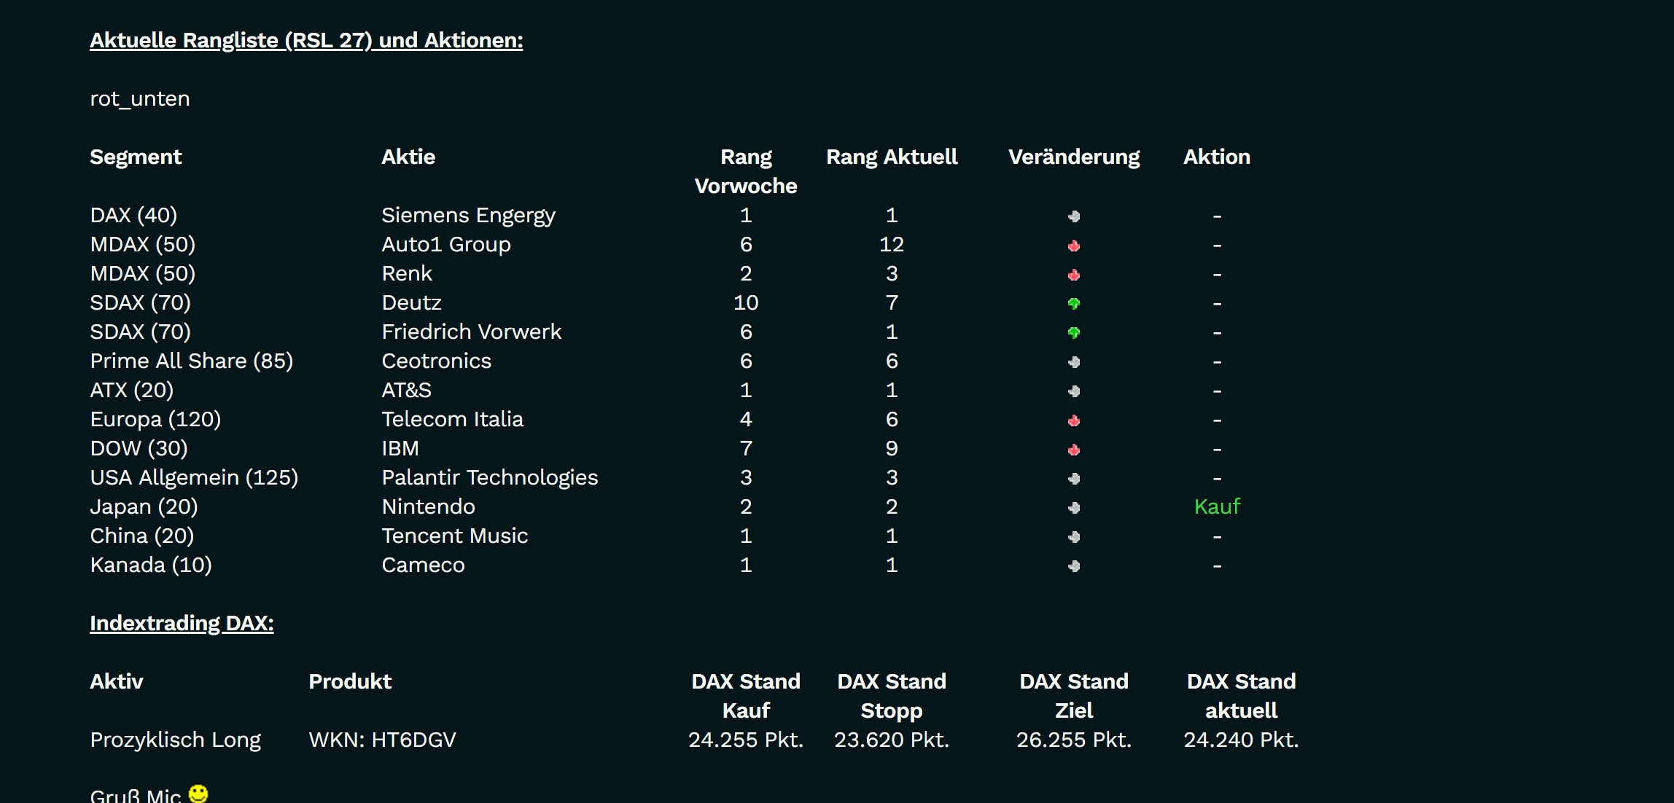Click the Prozyklisch Long entry
1674x803 pixels.
(x=176, y=740)
